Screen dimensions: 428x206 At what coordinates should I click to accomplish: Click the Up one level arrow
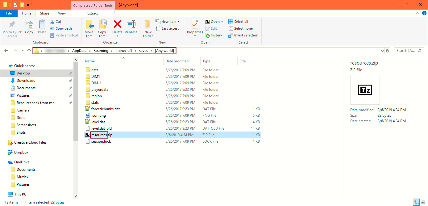(x=29, y=51)
